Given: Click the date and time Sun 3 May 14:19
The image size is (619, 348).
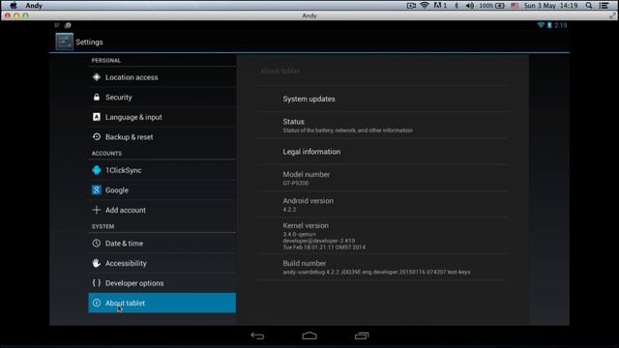Looking at the screenshot, I should tap(550, 5).
